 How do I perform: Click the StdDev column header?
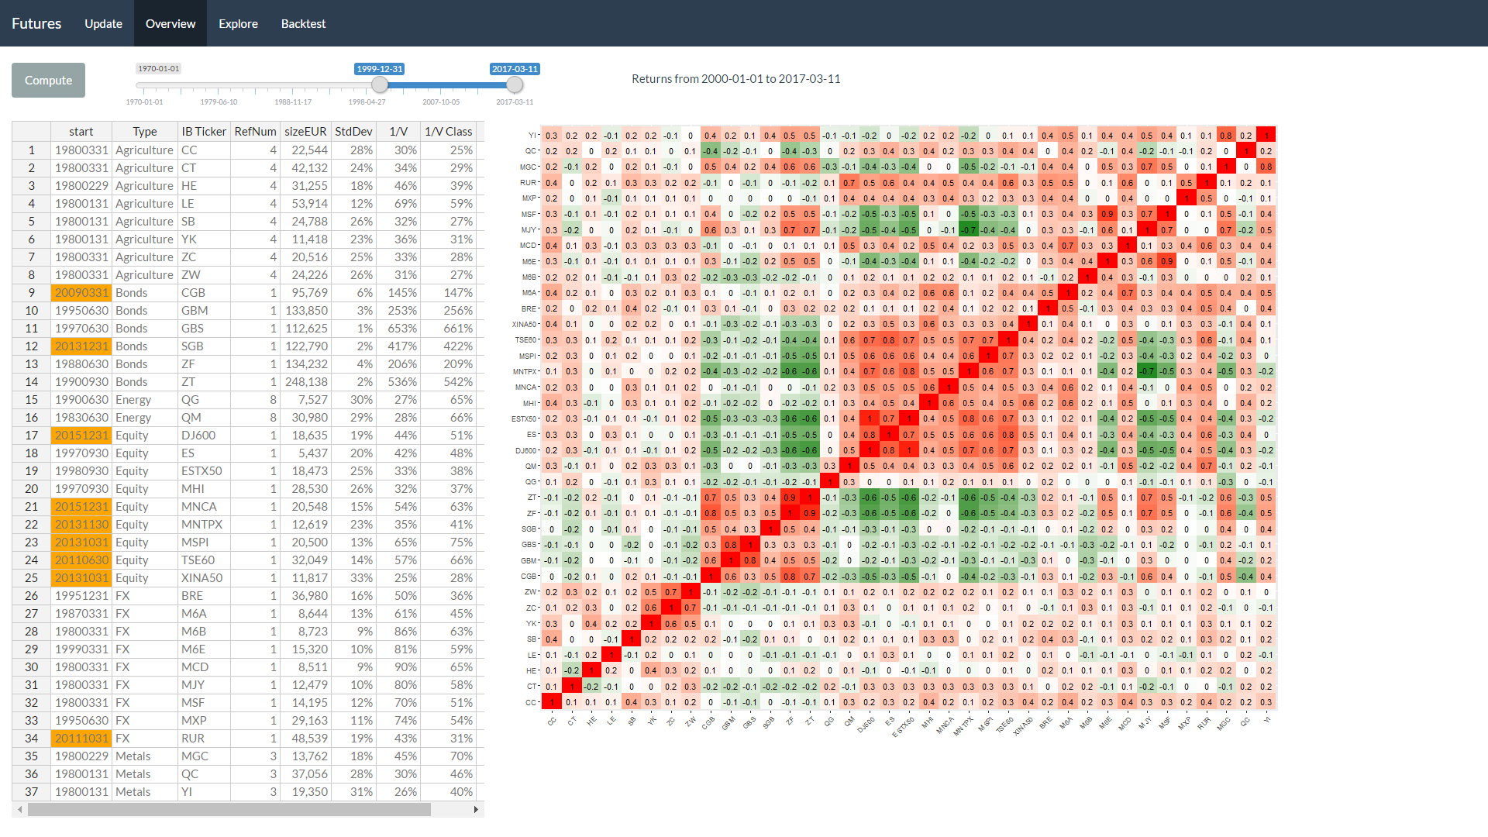tap(353, 132)
